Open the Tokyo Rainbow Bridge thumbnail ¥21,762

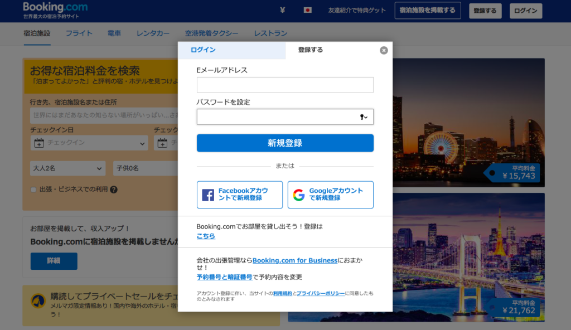468,258
